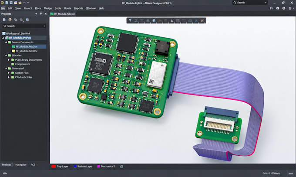Click the mm units indicator in status bar
This screenshot has height=177, width=296.
[291, 173]
